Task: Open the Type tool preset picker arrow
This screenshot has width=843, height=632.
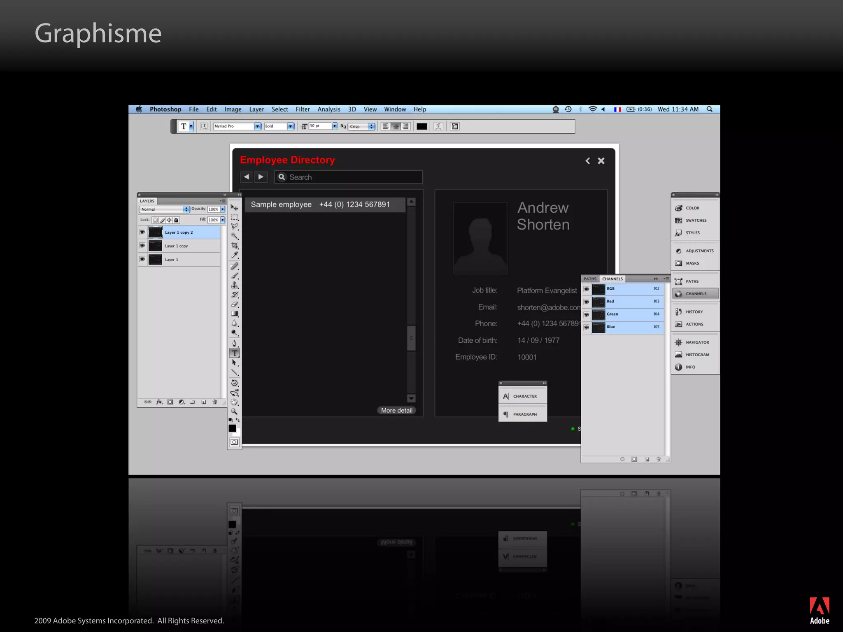Action: 191,126
